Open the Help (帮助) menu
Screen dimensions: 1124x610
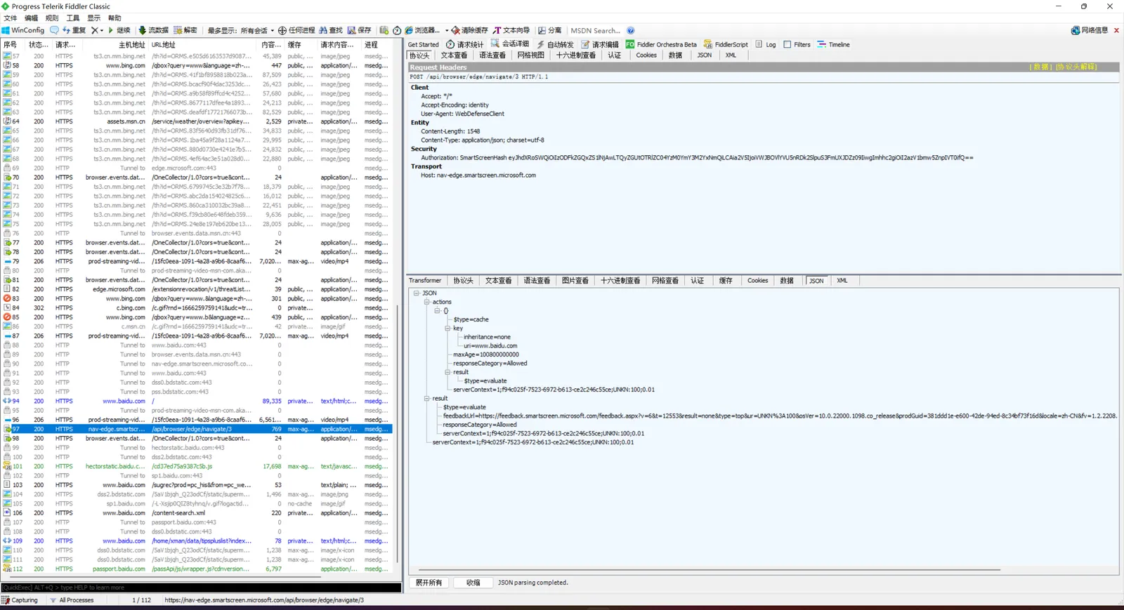click(115, 18)
